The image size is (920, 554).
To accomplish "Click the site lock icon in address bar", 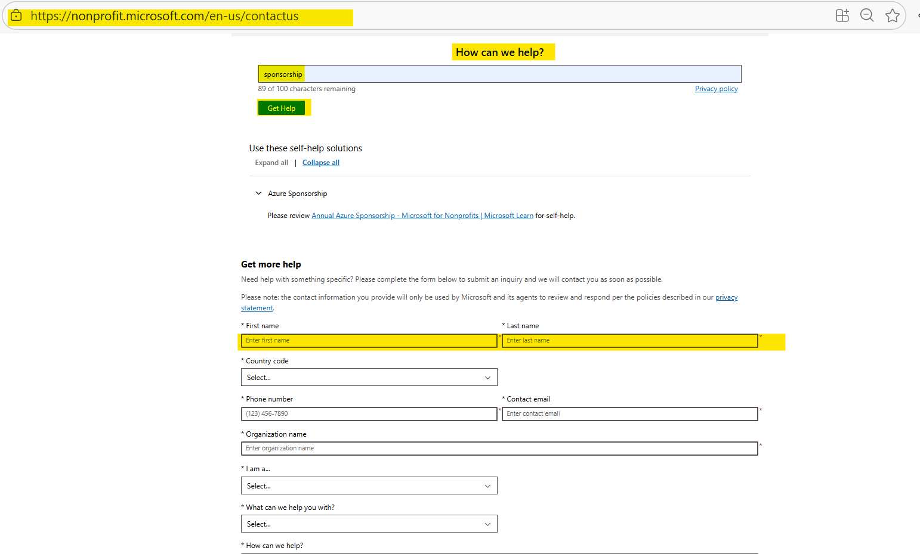I will point(16,15).
